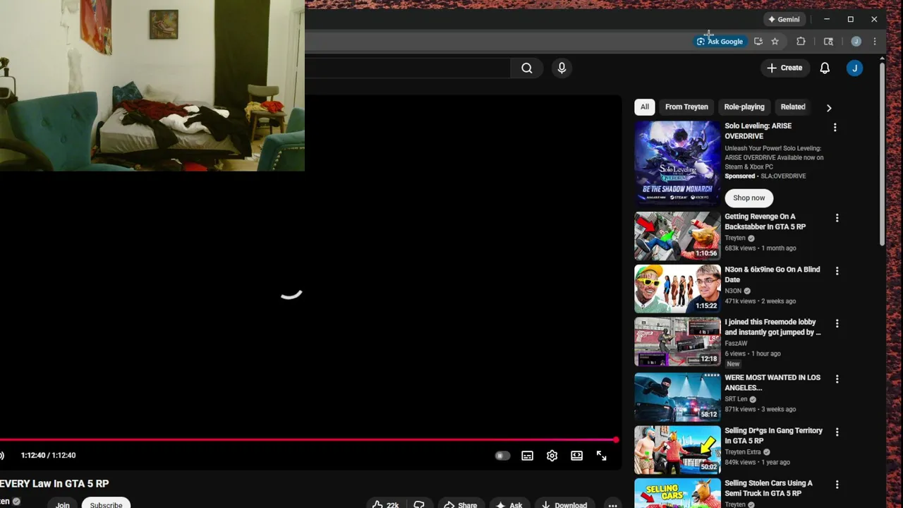The image size is (903, 508).
Task: Open the player settings gear
Action: 552,456
